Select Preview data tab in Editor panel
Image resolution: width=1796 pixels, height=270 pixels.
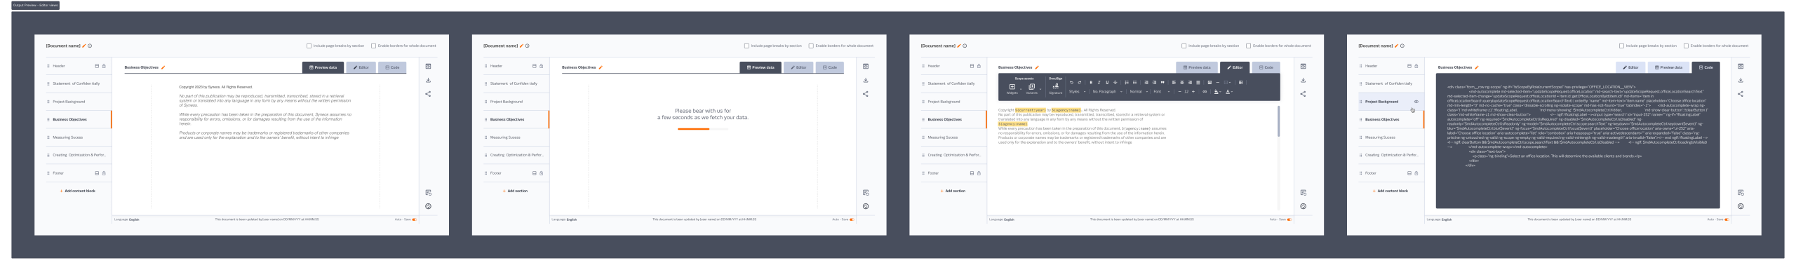[1197, 67]
